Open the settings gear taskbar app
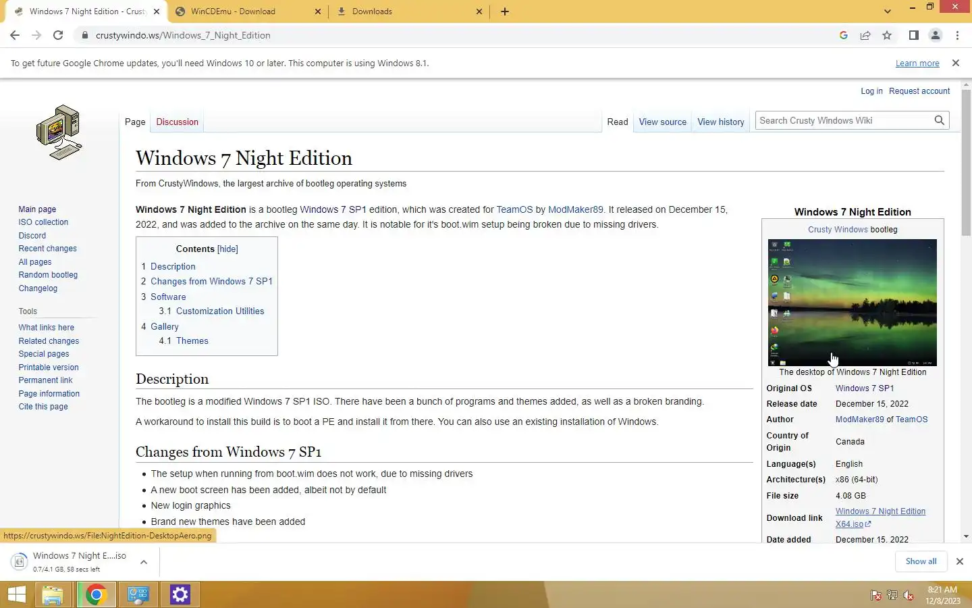The image size is (972, 608). point(180,594)
